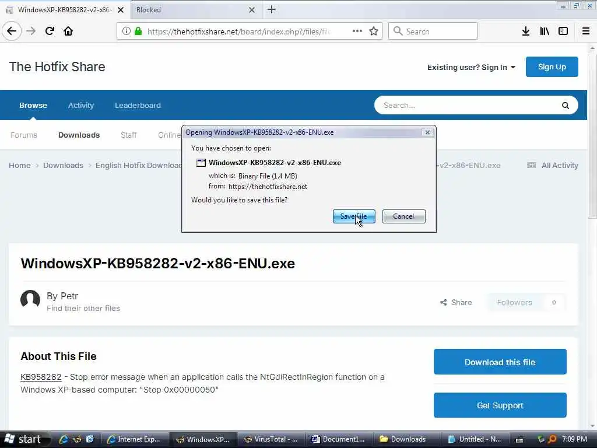Go to Home breadcrumb link
597x448 pixels.
20,165
